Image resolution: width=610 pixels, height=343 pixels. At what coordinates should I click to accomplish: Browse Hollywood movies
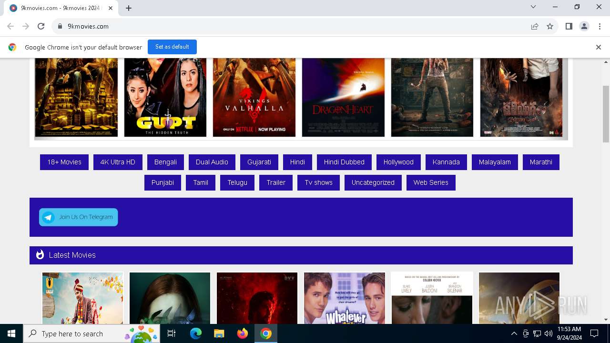pyautogui.click(x=398, y=162)
